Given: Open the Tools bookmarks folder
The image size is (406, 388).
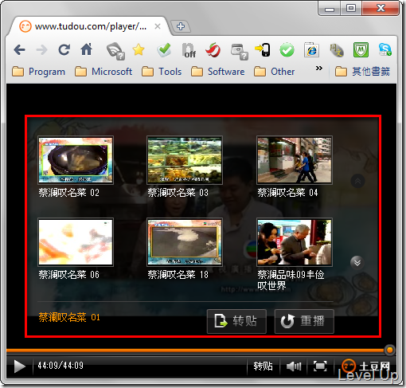Looking at the screenshot, I should [162, 72].
